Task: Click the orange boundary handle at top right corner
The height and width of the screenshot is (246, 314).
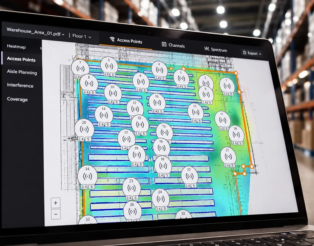Action: (236, 73)
